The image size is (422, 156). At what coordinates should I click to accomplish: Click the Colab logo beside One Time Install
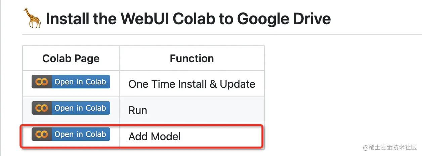(x=42, y=82)
